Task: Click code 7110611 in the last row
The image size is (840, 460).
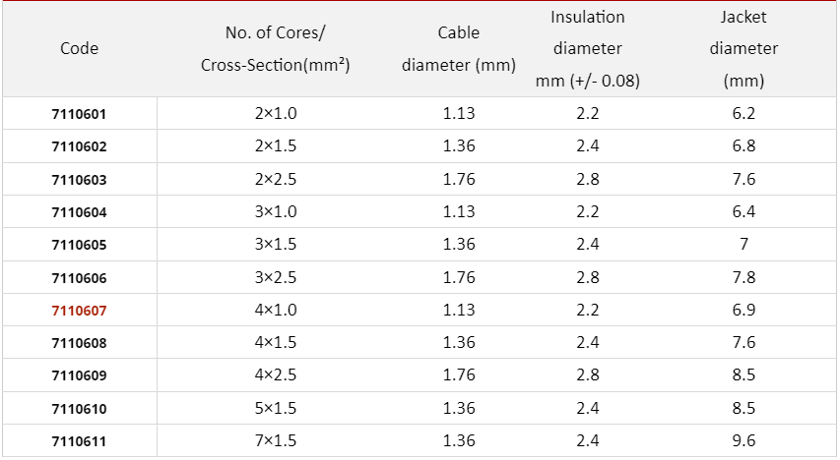Action: pos(79,441)
